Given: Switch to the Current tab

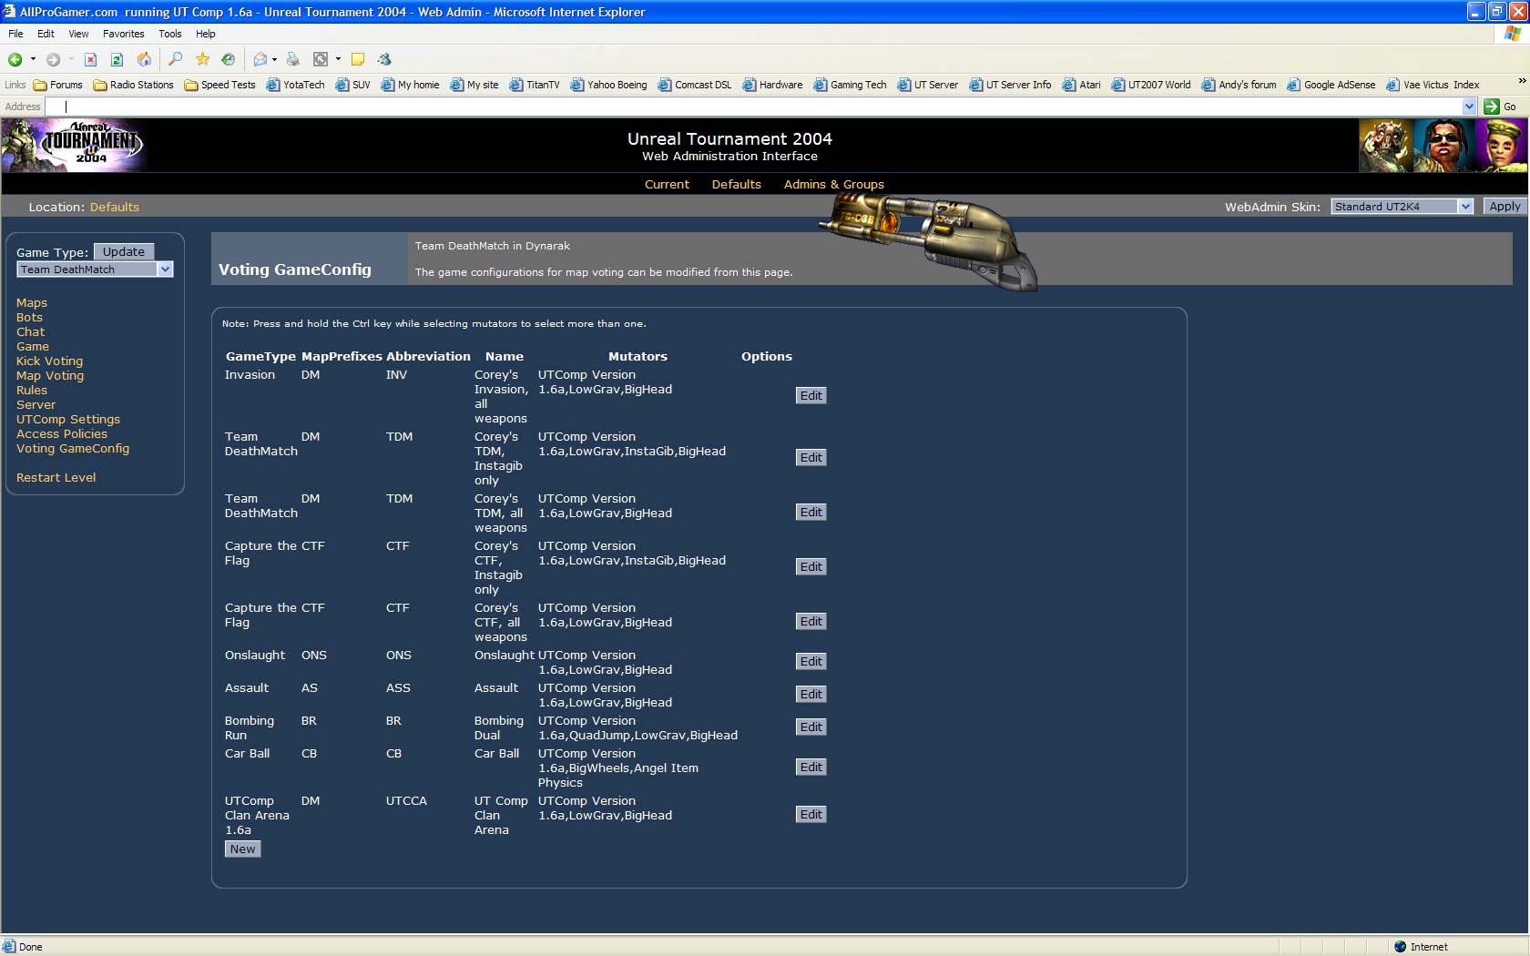Looking at the screenshot, I should click(667, 184).
